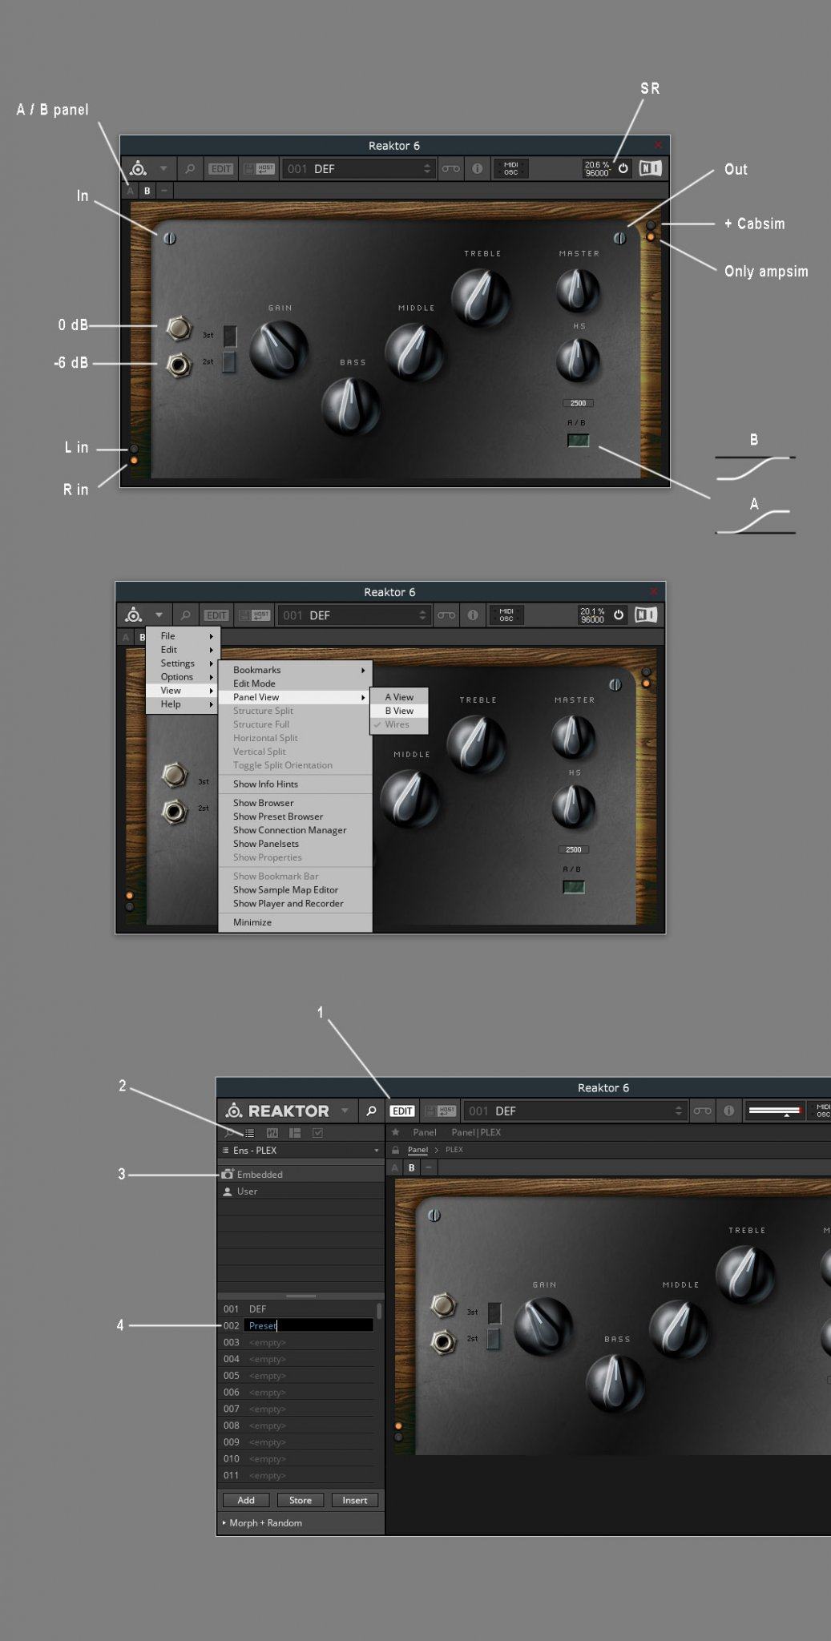Click the 2500 HS value field in the top window

coord(578,403)
